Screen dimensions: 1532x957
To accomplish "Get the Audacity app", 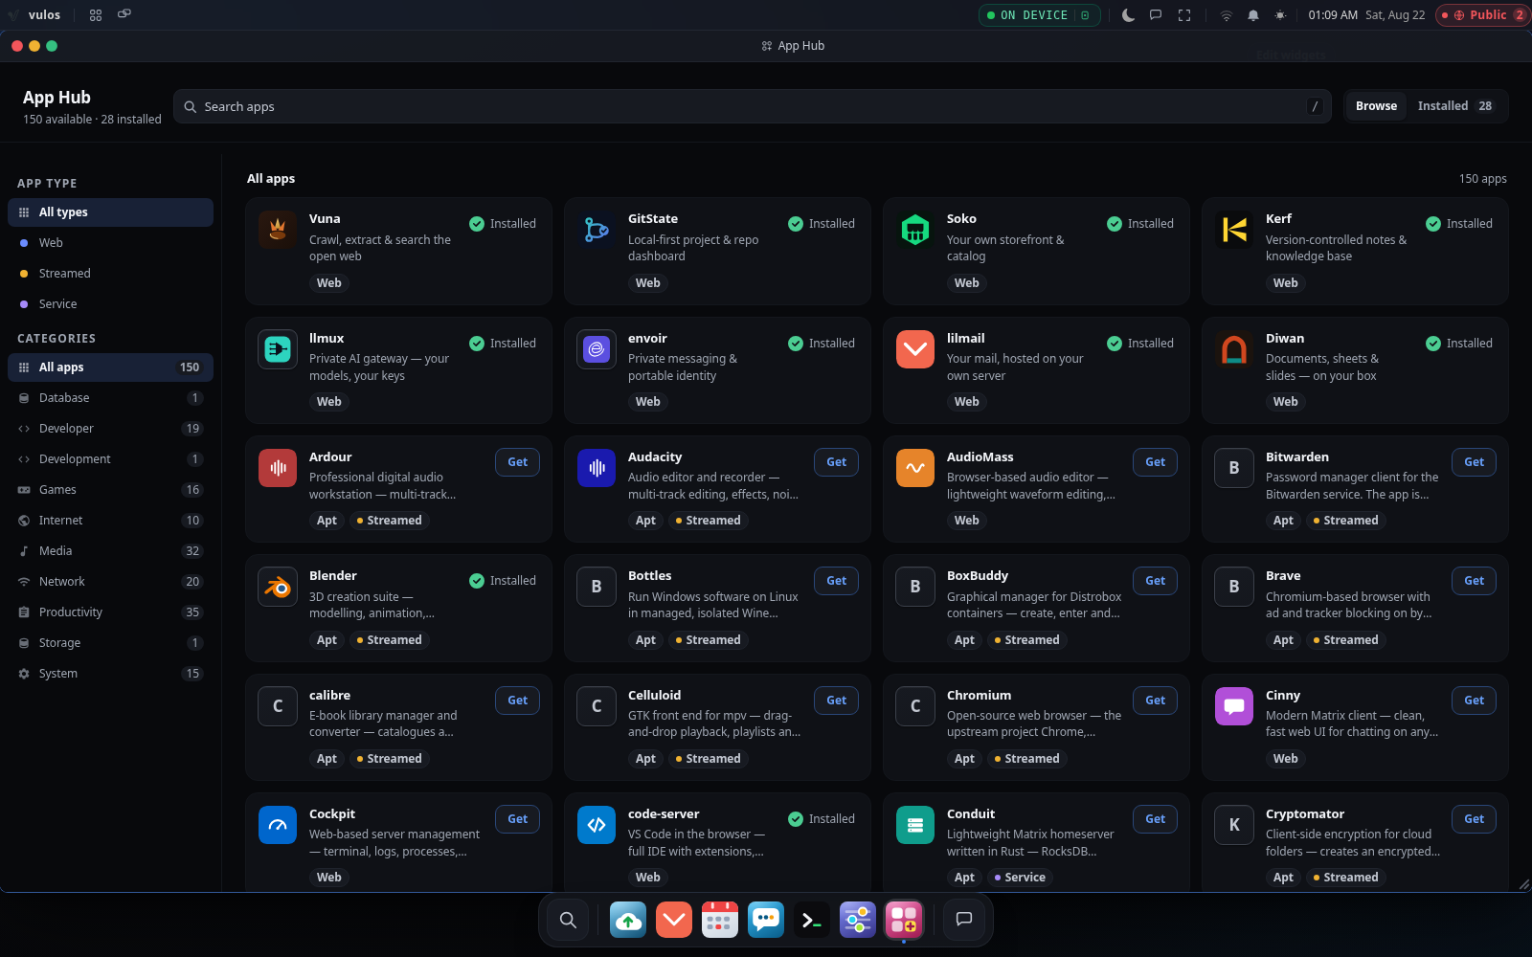I will click(x=836, y=462).
